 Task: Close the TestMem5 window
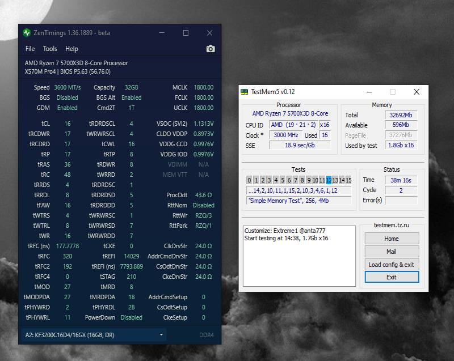(417, 92)
